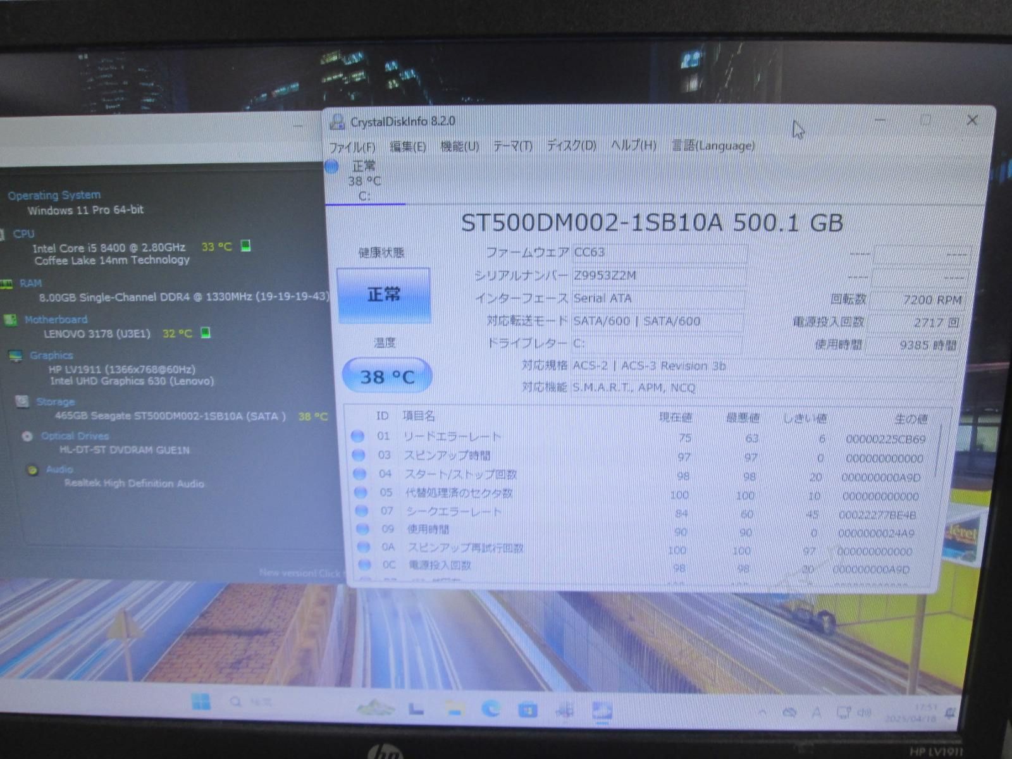Viewport: 1012px width, 759px height.
Task: Click the 現在値 column header
Action: click(x=676, y=417)
